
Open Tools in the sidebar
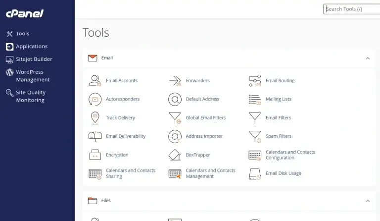(x=22, y=34)
